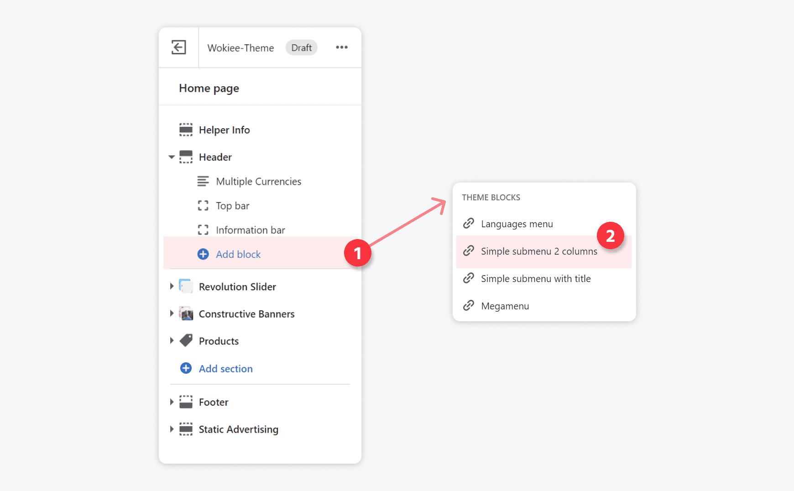This screenshot has width=794, height=491.
Task: Click the Products section tag icon
Action: [x=186, y=340]
